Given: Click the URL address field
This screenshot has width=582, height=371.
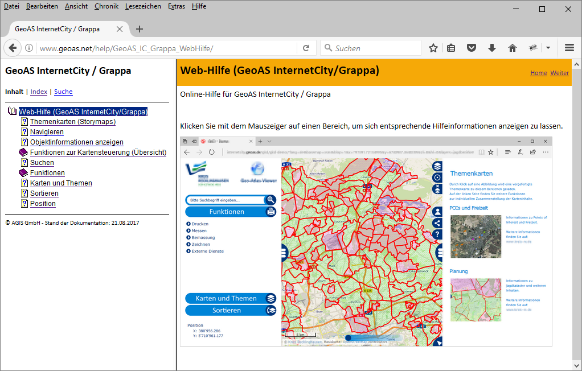Looking at the screenshot, I should pos(167,48).
